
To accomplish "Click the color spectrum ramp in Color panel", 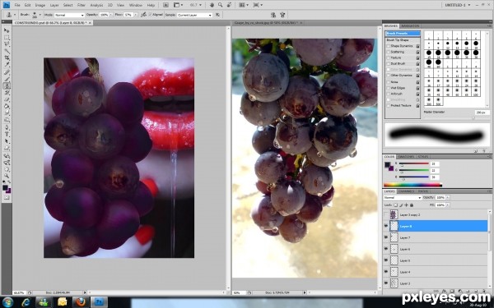I will point(412,185).
